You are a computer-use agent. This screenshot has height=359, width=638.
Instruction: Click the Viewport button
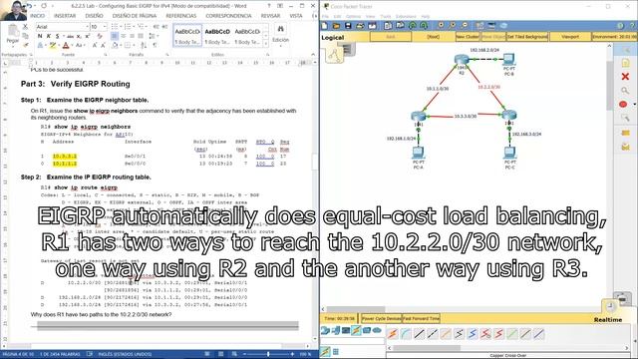[570, 37]
